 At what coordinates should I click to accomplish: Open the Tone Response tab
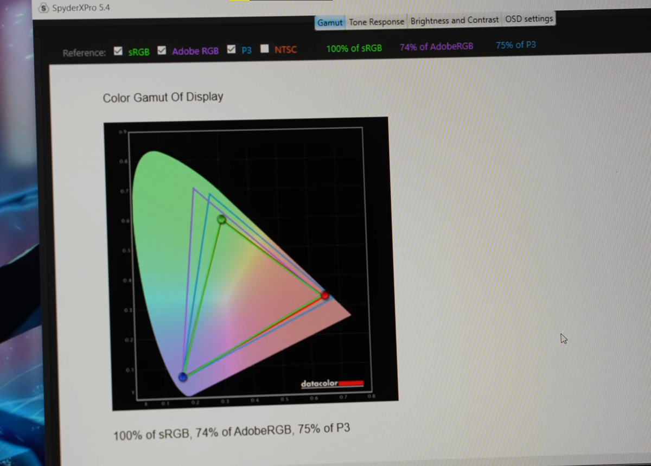point(376,22)
